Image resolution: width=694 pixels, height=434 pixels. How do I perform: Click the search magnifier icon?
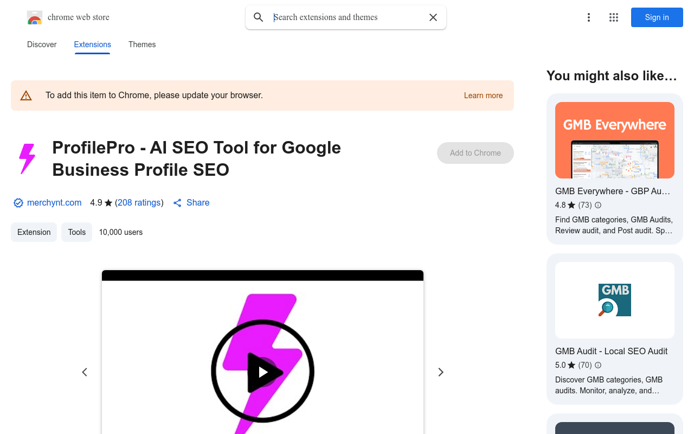click(x=258, y=17)
